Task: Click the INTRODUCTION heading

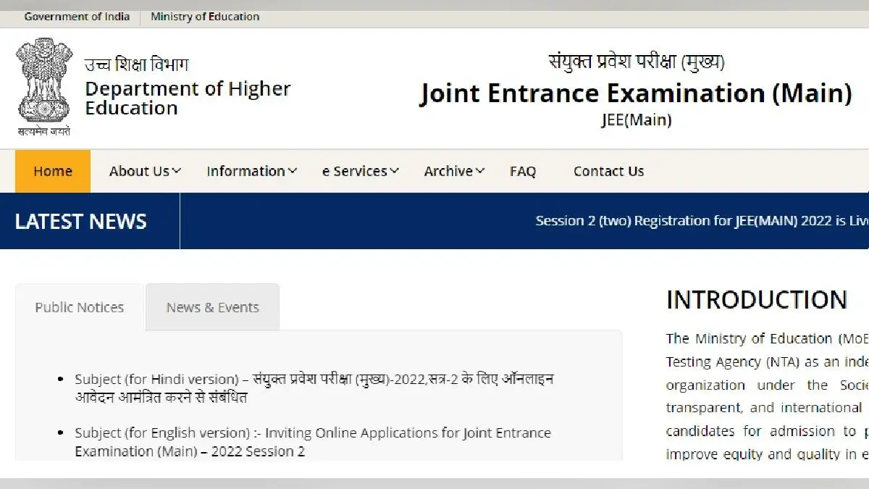Action: 757,300
